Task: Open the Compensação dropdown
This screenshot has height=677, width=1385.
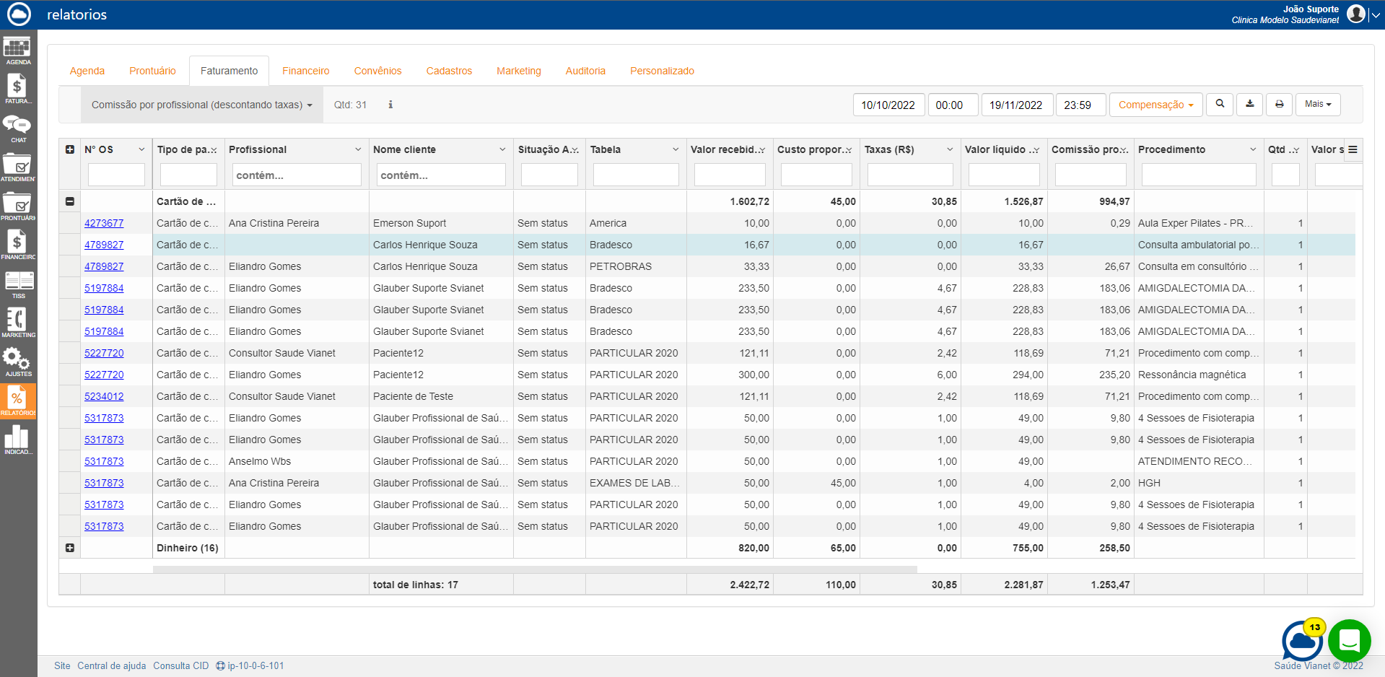Action: click(1155, 105)
